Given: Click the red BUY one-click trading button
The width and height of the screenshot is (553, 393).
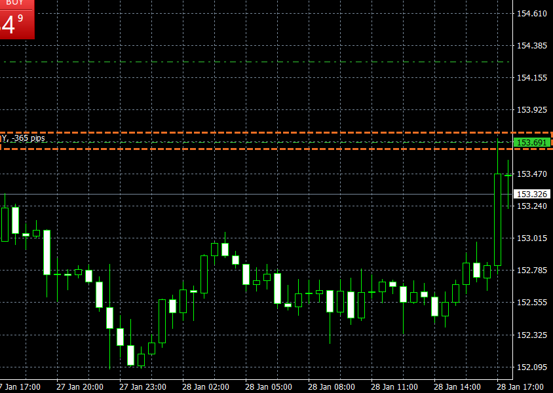Looking at the screenshot, I should 16,4.
